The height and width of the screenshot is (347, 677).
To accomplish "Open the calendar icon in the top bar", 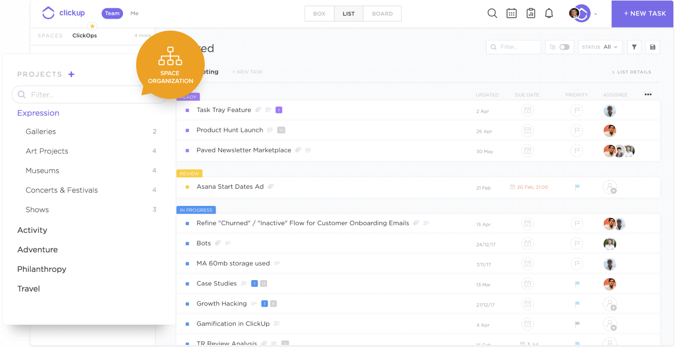I will 511,13.
